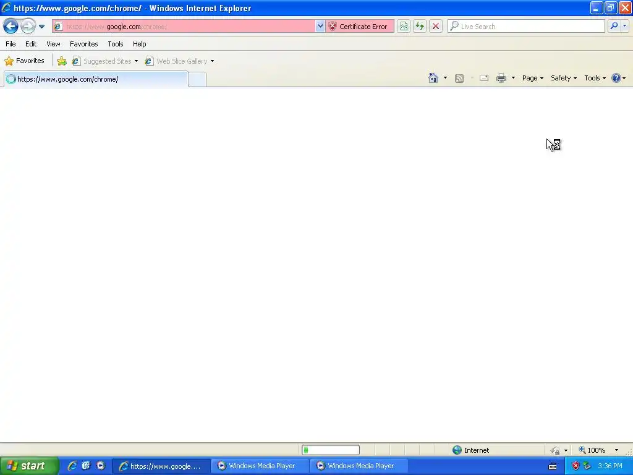Open the Help menu

pos(139,44)
